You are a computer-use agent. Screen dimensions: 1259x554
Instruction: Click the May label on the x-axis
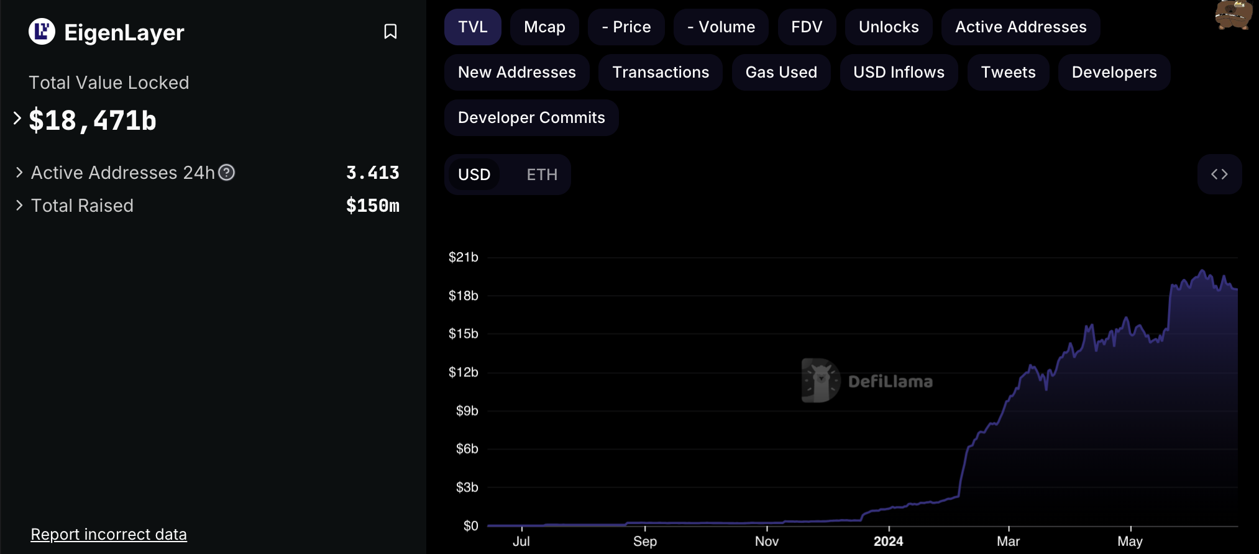1130,542
